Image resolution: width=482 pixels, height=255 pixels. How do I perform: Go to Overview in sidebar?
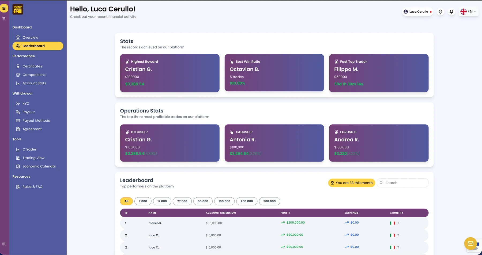[x=38, y=37]
